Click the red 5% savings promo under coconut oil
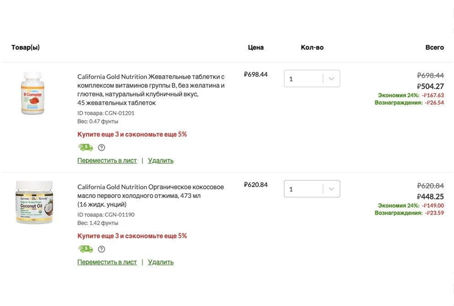This screenshot has height=306, width=454. [x=132, y=236]
